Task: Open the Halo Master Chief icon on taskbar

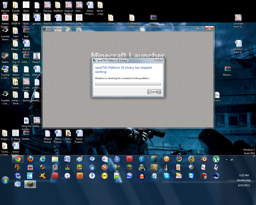Action: click(x=142, y=167)
